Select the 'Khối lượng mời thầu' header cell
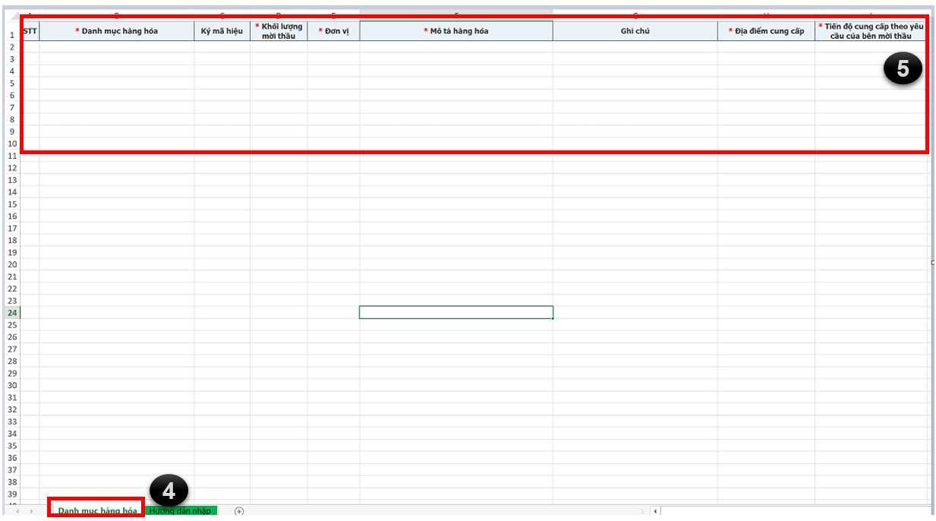Viewport: 936px width, 521px height. click(x=279, y=31)
